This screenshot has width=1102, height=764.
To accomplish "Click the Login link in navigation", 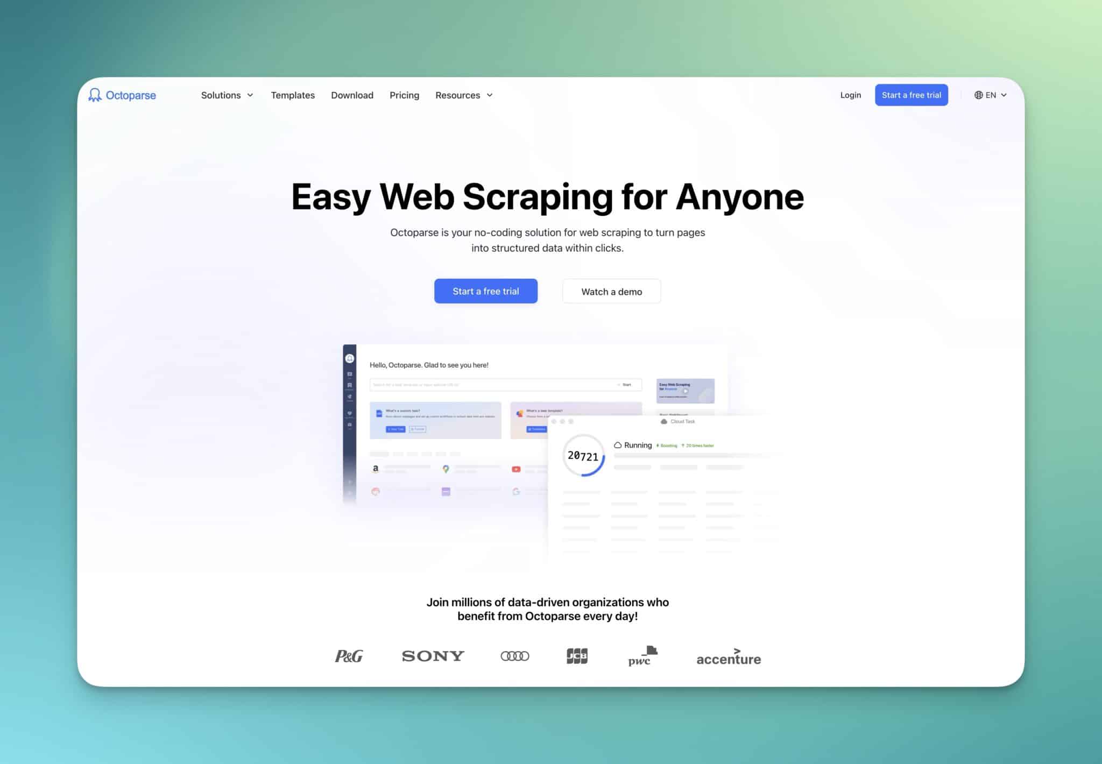I will (x=851, y=95).
